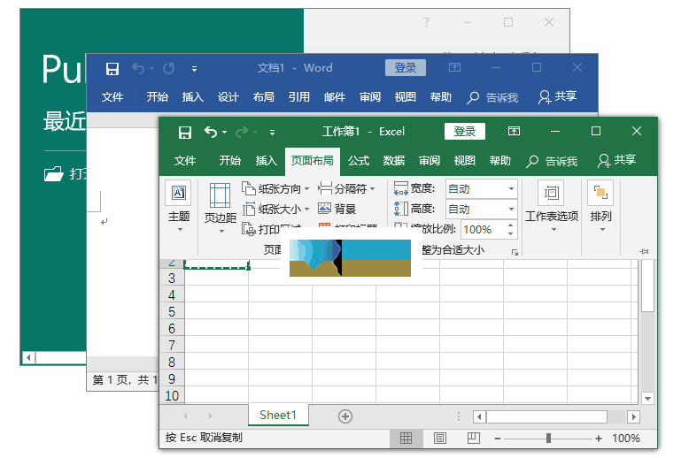The image size is (689, 458).
Task: Click the Save icon in Excel title bar
Action: point(185,132)
